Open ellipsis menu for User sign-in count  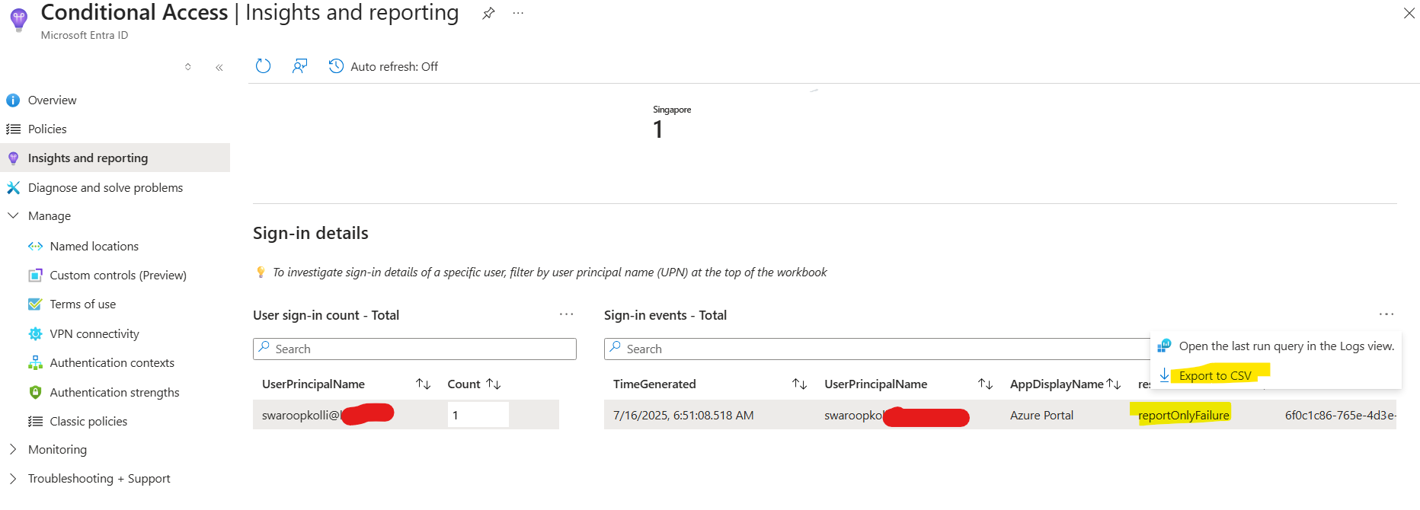pyautogui.click(x=566, y=314)
